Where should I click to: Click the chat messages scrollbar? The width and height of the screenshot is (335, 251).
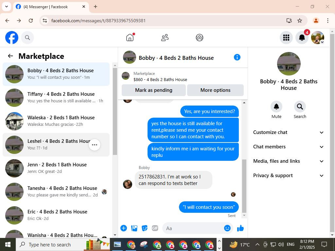tap(244, 186)
